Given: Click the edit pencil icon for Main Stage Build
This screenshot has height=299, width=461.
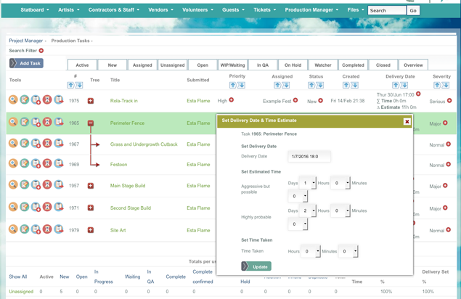Looking at the screenshot, I should point(25,185).
